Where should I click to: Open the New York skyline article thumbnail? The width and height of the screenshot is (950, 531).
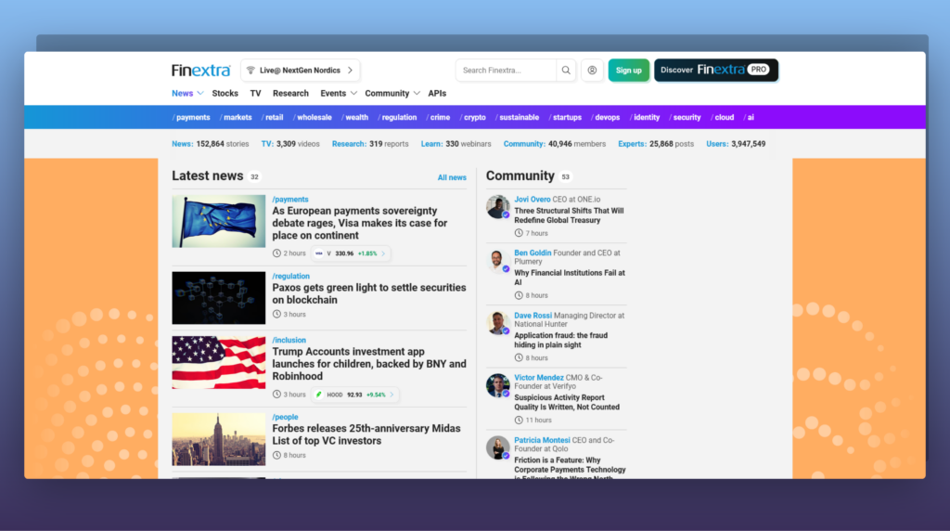click(x=219, y=439)
